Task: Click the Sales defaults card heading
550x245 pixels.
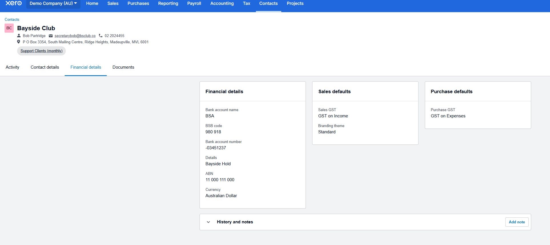Action: 335,91
